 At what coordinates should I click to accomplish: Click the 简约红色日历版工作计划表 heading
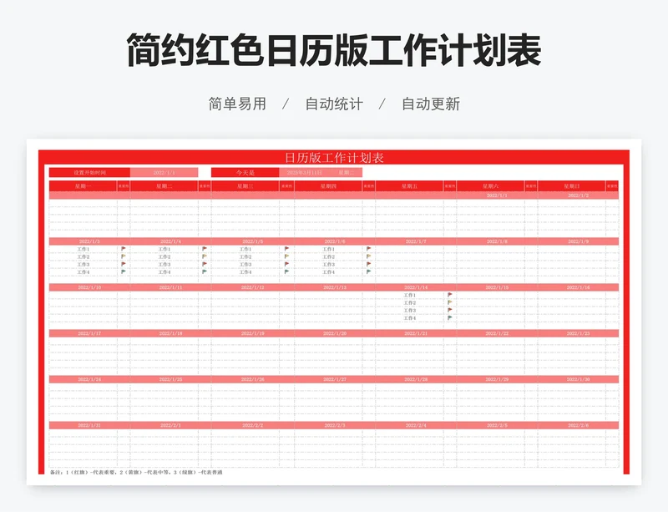(334, 50)
